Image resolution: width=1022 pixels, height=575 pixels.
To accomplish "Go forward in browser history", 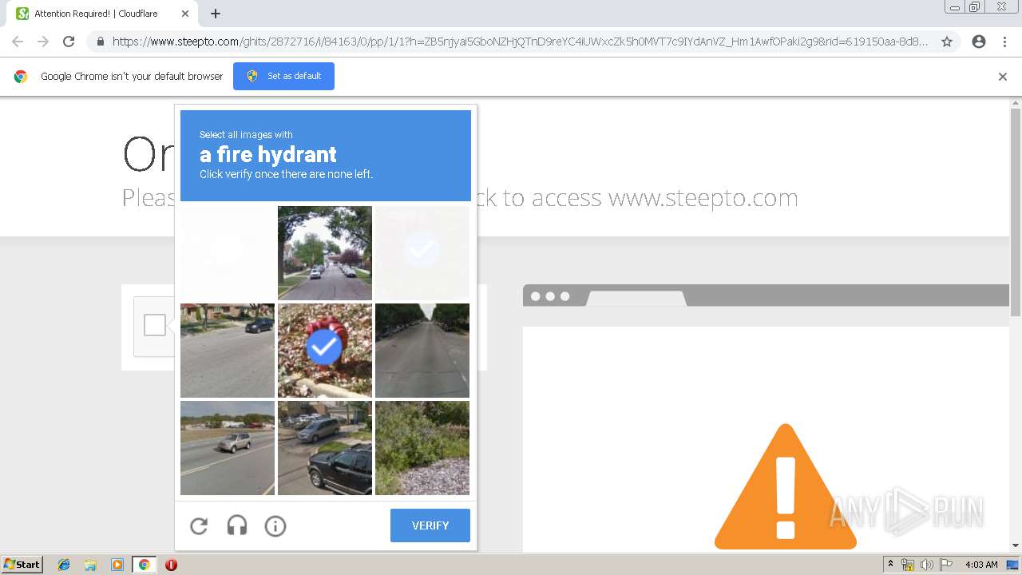I will 43,42.
